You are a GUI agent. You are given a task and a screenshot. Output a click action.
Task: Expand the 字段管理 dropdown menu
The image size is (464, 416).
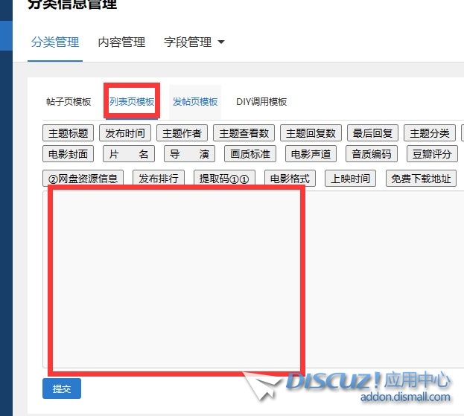pos(194,42)
